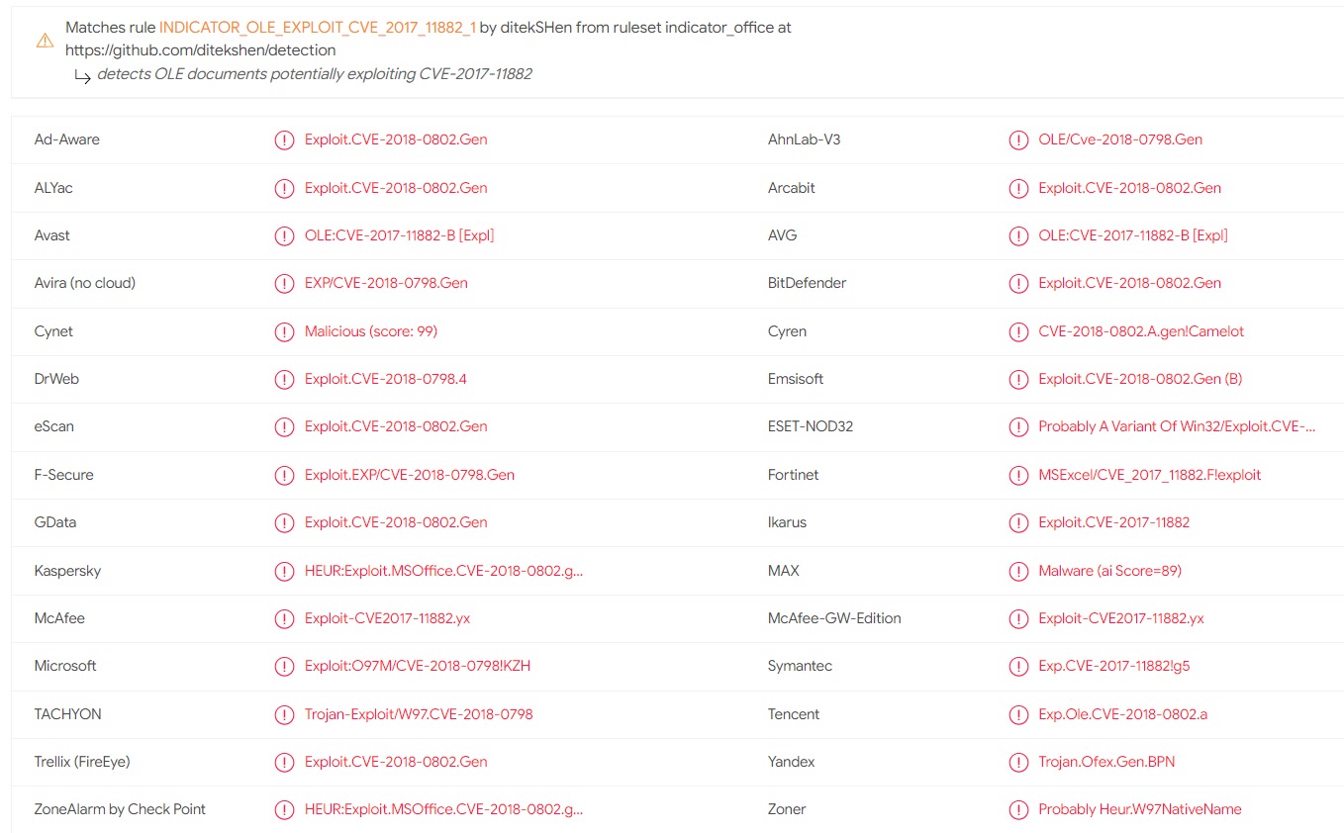Select DrWeb detection Exploit.CVE-2018-0798.4

[386, 379]
